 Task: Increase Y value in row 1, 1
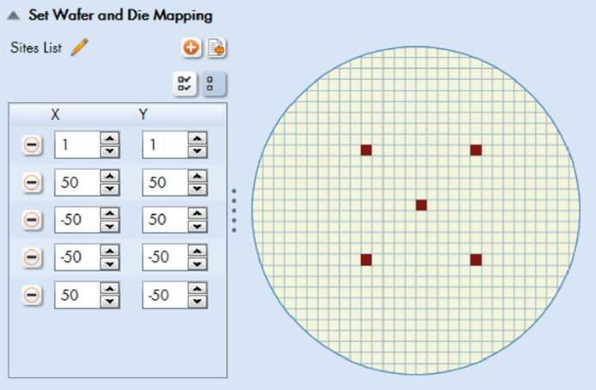point(198,138)
